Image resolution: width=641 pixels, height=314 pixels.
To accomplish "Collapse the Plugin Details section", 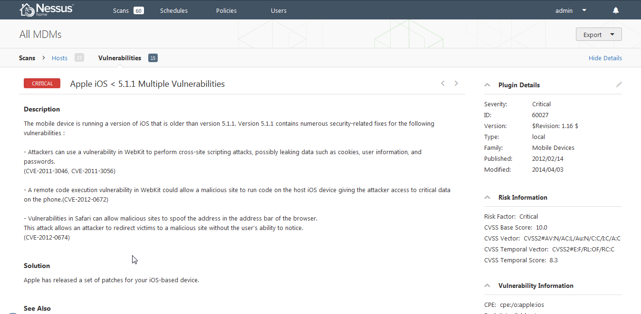I will pos(487,85).
